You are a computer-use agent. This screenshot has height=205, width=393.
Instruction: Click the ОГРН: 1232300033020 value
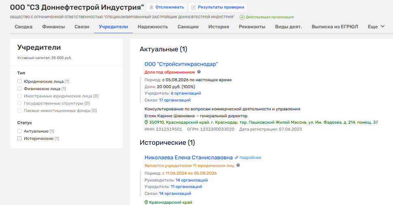pyautogui.click(x=211, y=129)
